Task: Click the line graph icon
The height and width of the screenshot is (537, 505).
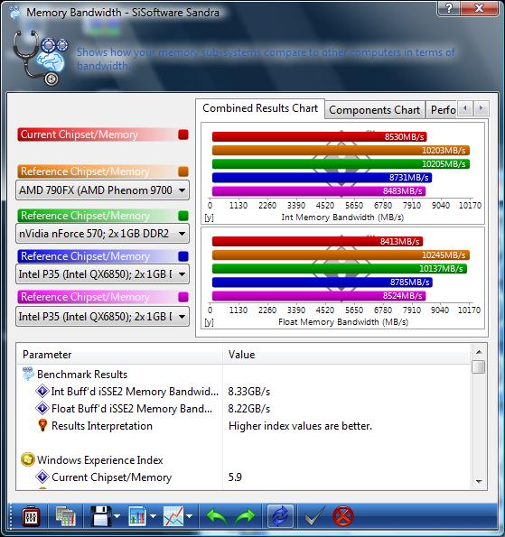Action: click(173, 516)
